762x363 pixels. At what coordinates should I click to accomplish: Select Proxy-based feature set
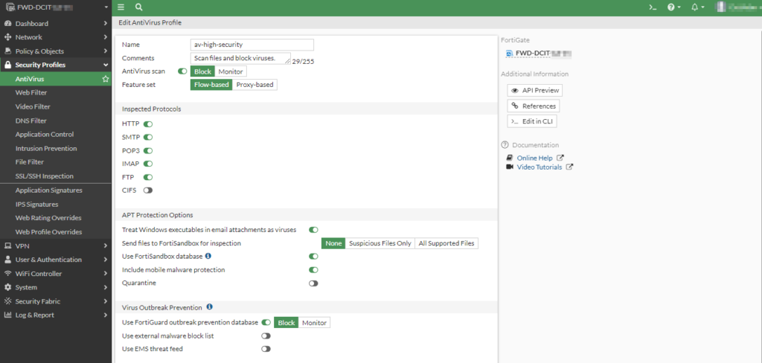pos(254,85)
